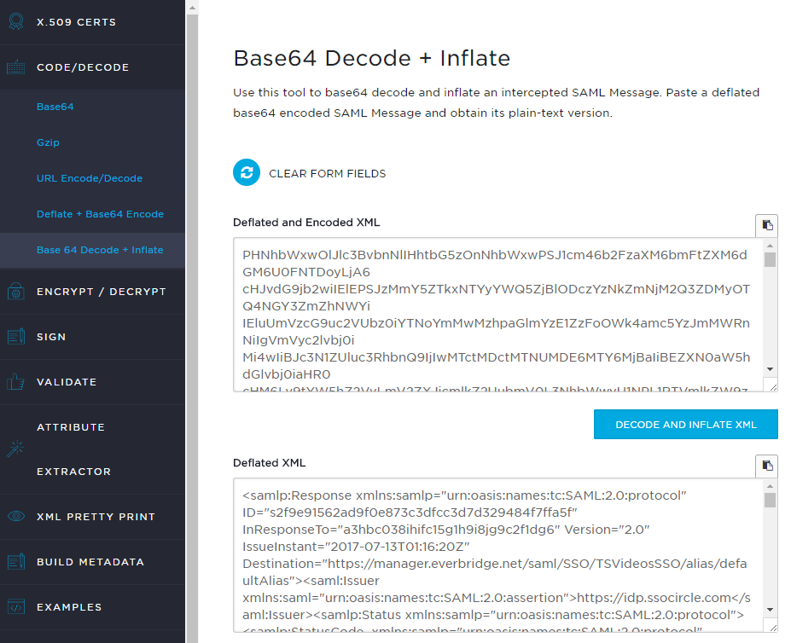
Task: Go to URL Encode/Decode tool
Action: click(89, 178)
